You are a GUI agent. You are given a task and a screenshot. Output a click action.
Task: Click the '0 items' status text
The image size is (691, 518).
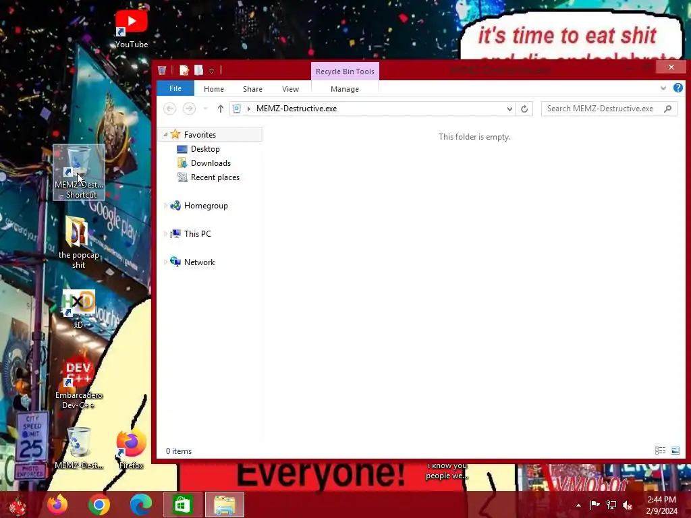click(x=178, y=451)
